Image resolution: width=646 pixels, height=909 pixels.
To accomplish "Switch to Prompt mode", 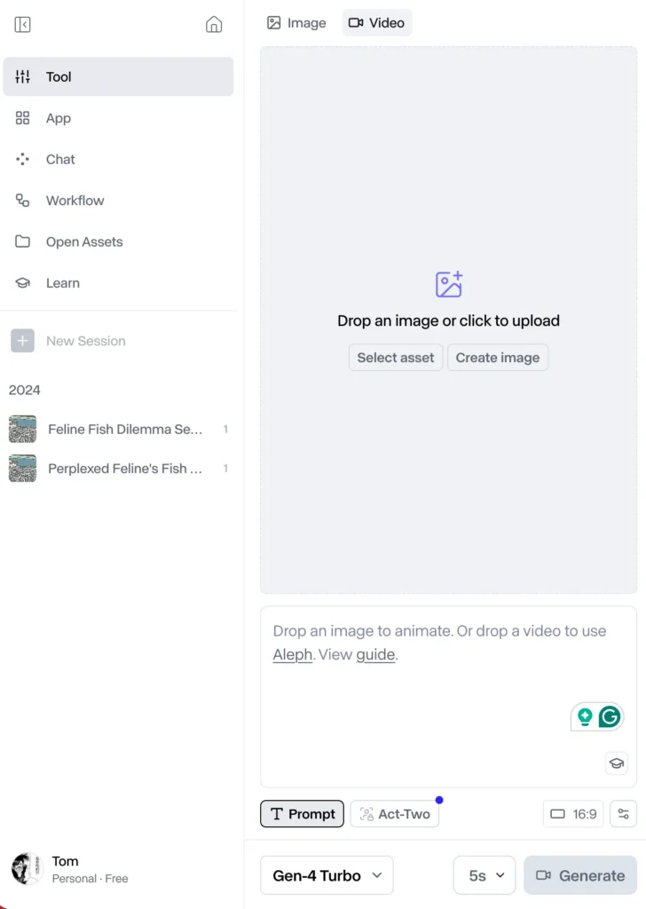I will 303,814.
